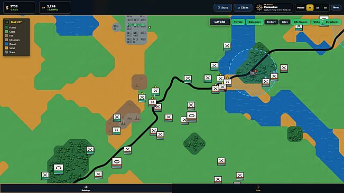Open the Cities list button

click(243, 7)
